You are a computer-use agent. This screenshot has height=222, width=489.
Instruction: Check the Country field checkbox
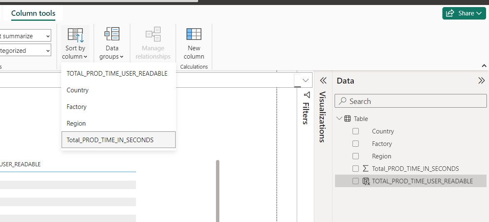tap(355, 131)
